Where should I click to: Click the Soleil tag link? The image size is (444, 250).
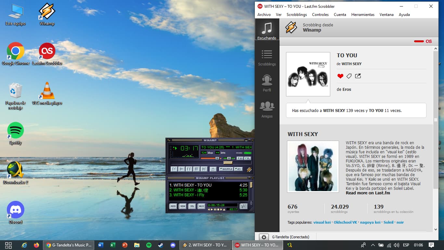click(x=388, y=222)
